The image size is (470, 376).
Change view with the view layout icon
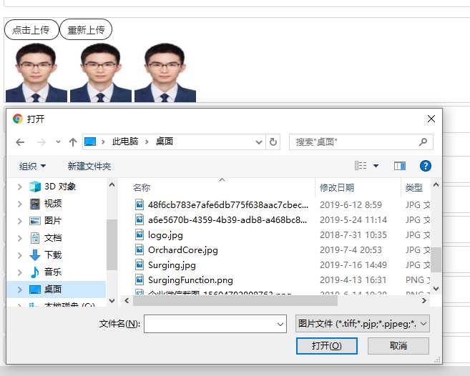[x=361, y=166]
